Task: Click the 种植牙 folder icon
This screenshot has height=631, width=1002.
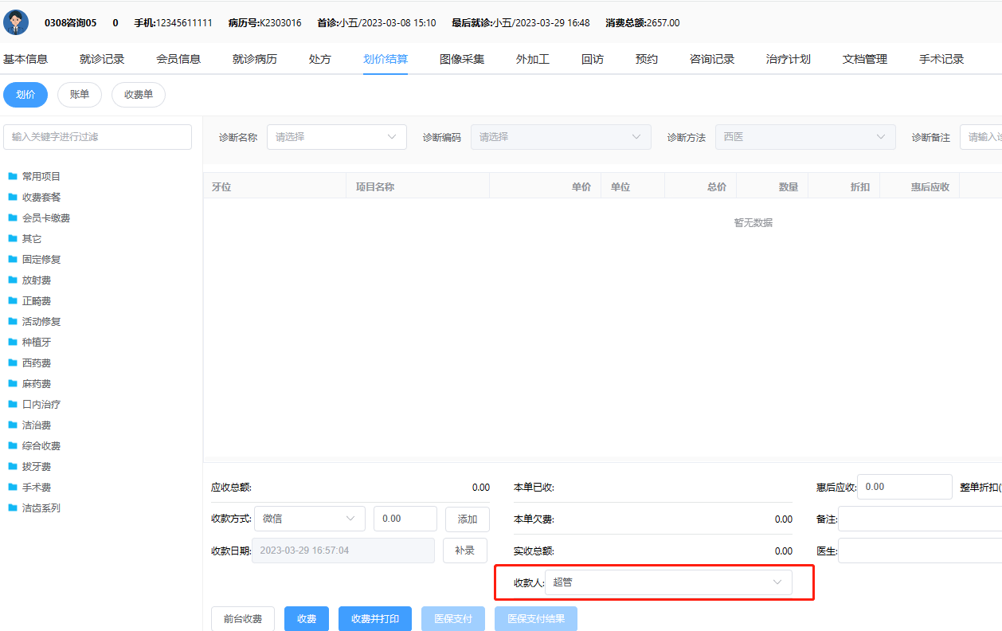Action: pos(13,342)
